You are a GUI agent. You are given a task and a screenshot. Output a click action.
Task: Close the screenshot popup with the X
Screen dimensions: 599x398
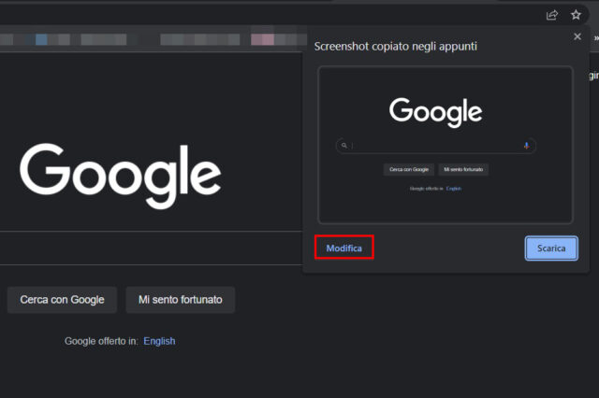click(577, 36)
